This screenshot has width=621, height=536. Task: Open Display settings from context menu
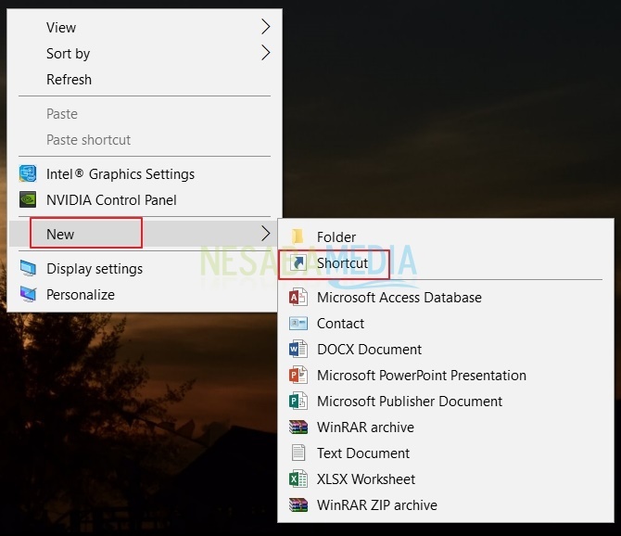click(95, 269)
